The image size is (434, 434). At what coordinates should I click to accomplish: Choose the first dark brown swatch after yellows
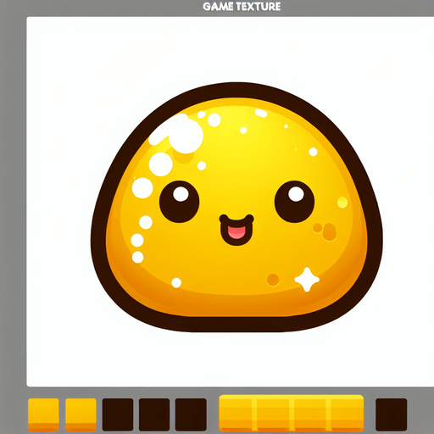pos(118,415)
